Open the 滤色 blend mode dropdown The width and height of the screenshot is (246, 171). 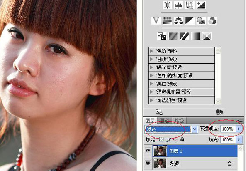(x=195, y=129)
